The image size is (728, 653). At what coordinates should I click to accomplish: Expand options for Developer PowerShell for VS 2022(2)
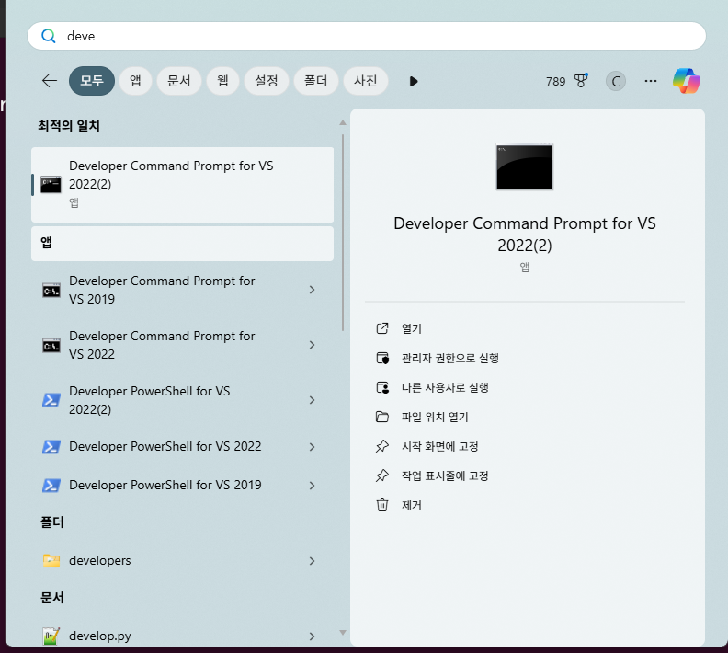[x=312, y=400]
